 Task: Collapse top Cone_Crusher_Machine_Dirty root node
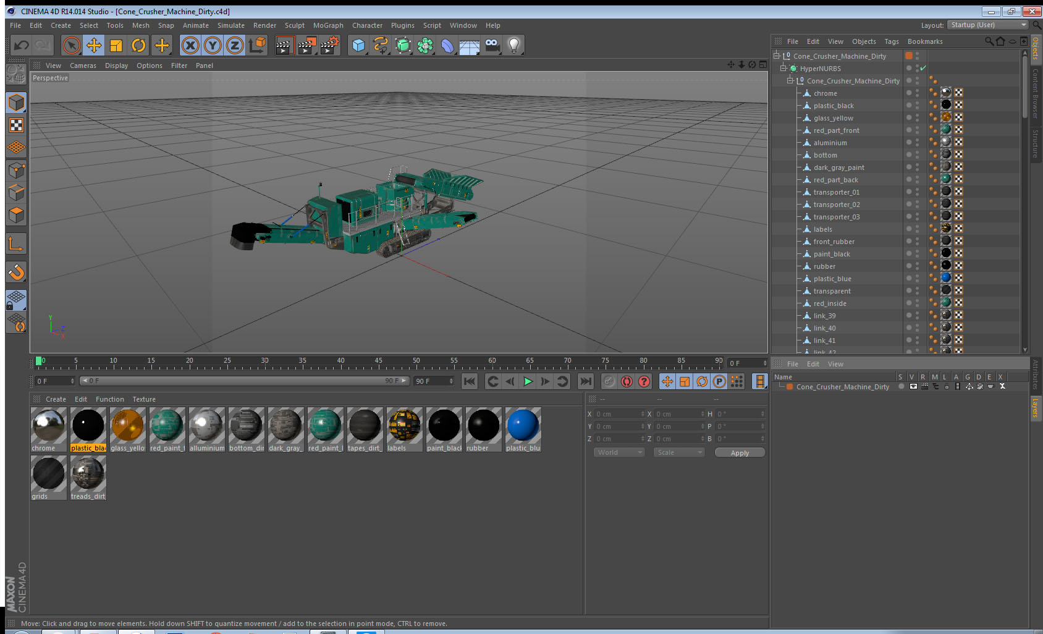tap(777, 56)
